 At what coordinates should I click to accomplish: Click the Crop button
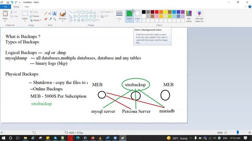coord(34,12)
